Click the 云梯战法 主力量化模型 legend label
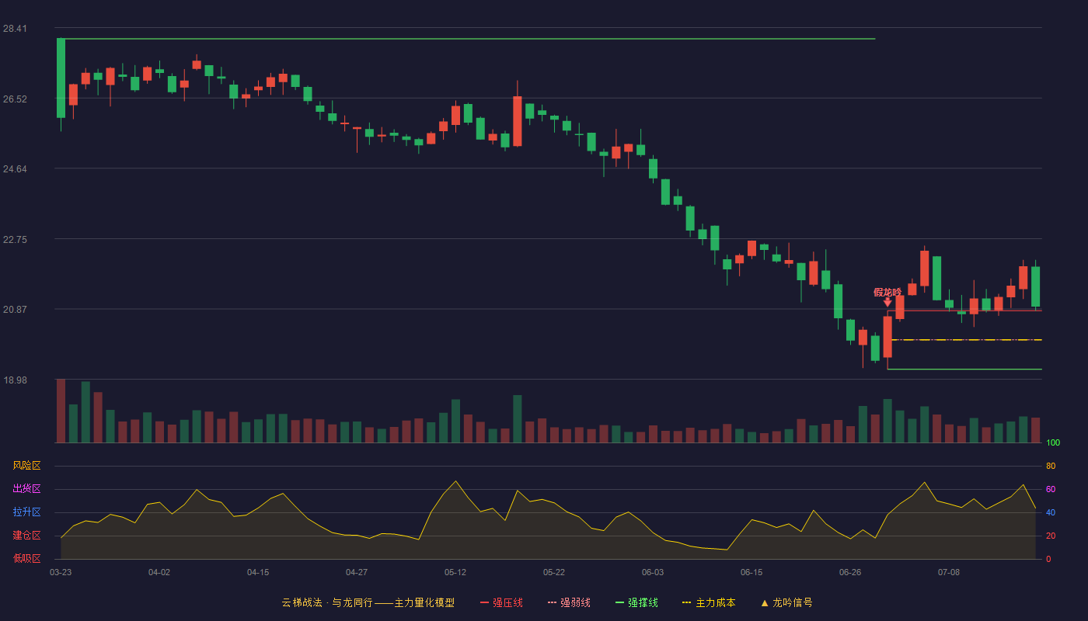Screen dimensions: 1088x621 pos(368,602)
